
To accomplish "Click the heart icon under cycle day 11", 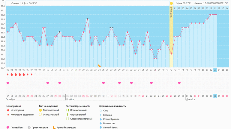I will click(x=48, y=83).
